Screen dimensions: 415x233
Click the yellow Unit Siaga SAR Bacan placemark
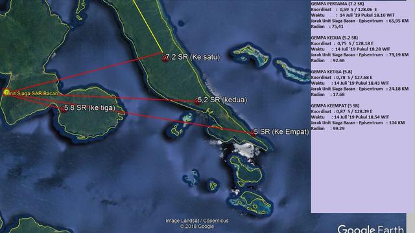pos(6,92)
